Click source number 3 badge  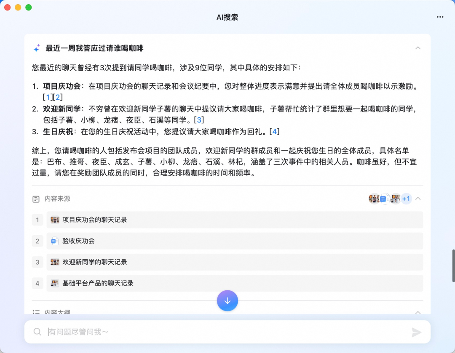click(x=37, y=262)
